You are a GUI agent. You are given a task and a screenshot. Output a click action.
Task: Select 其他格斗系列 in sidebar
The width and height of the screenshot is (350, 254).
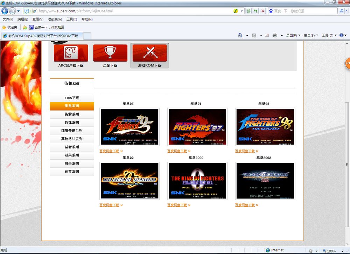[x=72, y=139]
